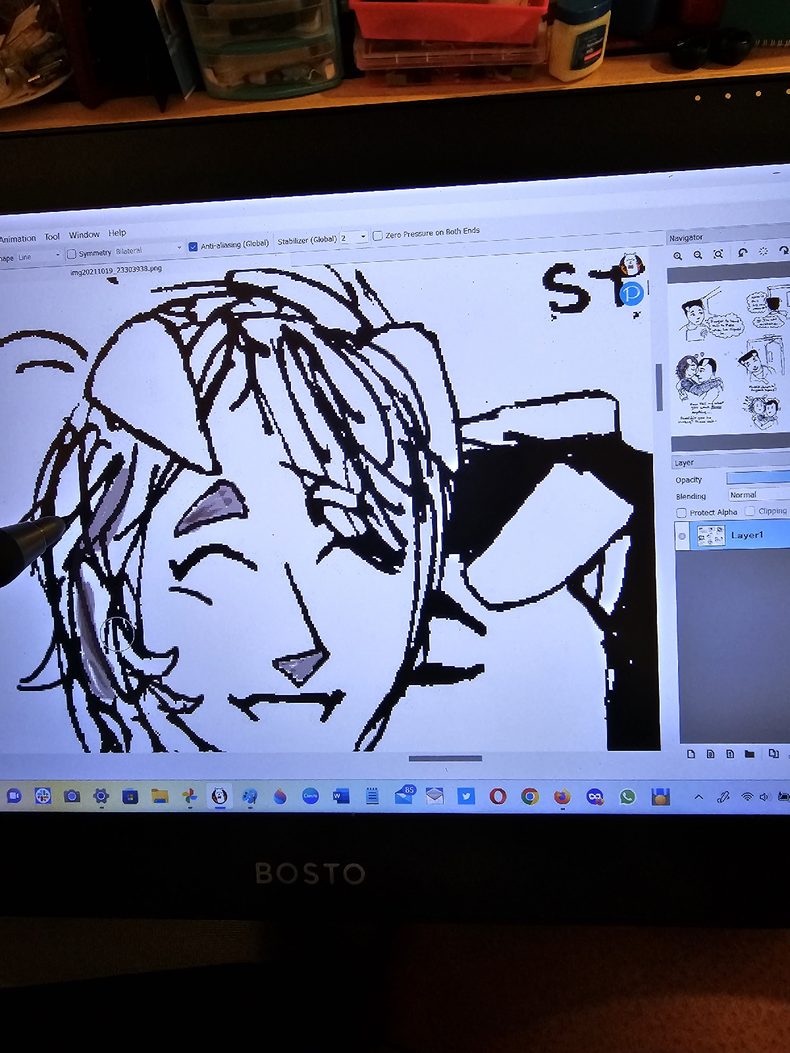The height and width of the screenshot is (1053, 790).
Task: Click the Navigator preview thumbnail
Action: coord(729,359)
